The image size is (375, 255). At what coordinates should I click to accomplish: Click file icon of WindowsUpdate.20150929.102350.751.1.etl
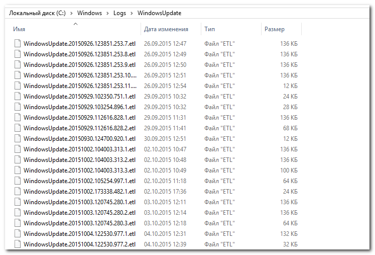pos(18,96)
